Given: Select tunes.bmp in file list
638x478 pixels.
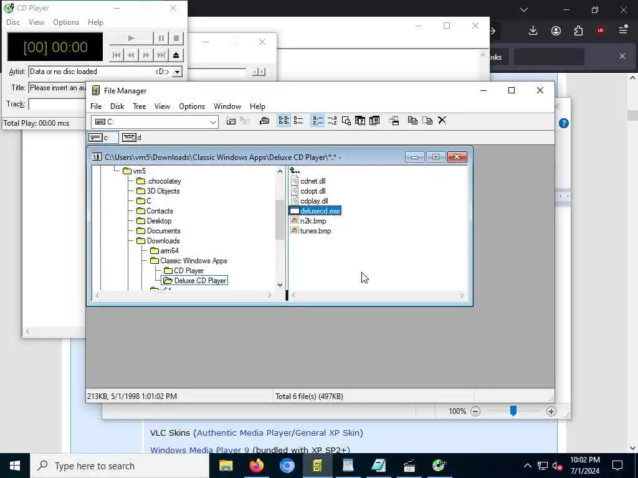Looking at the screenshot, I should point(311,231).
